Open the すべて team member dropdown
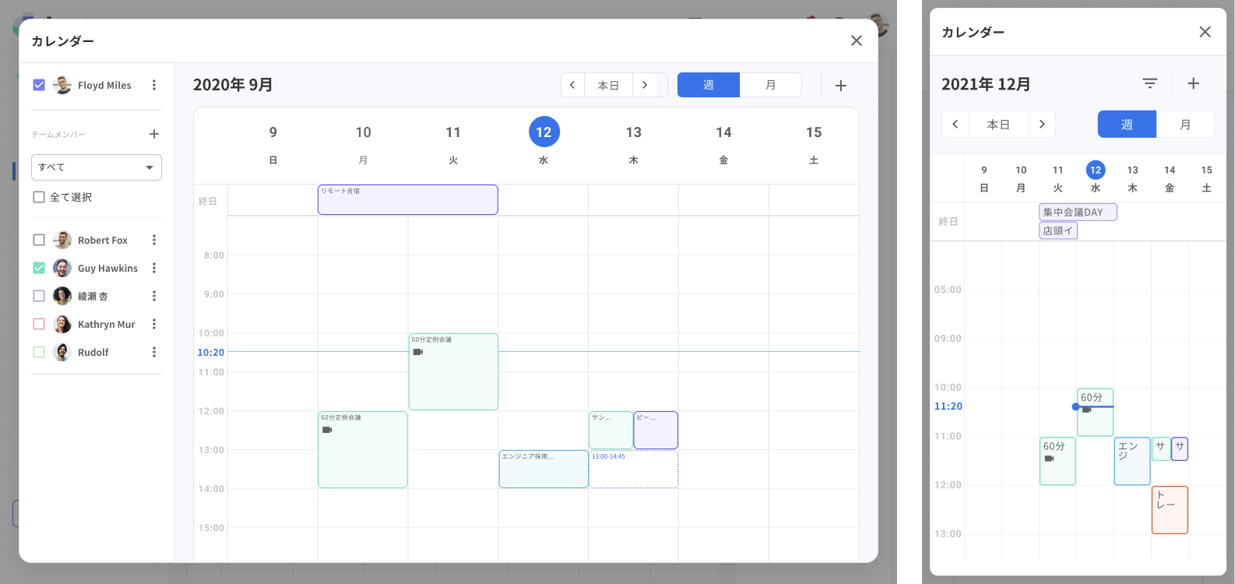This screenshot has height=584, width=1235. pos(97,167)
